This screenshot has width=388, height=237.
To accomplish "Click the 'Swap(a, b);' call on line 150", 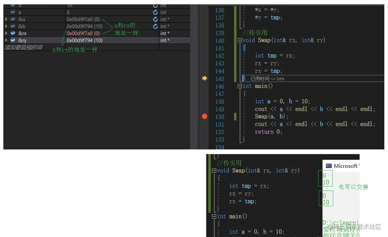I will tap(272, 116).
